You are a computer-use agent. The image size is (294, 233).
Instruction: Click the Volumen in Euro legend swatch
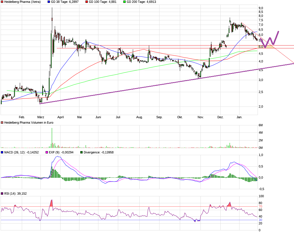(2, 123)
